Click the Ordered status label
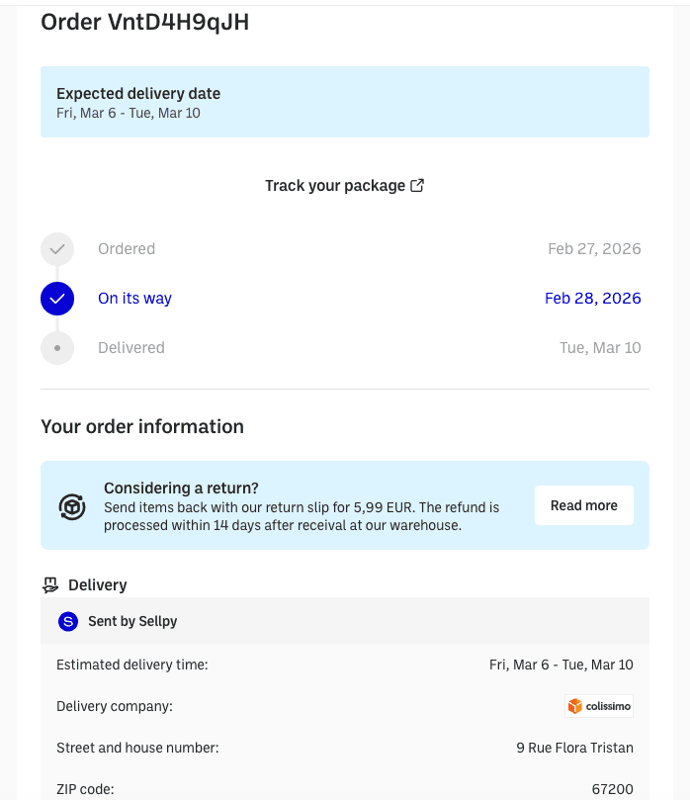This screenshot has width=690, height=800. pos(127,249)
